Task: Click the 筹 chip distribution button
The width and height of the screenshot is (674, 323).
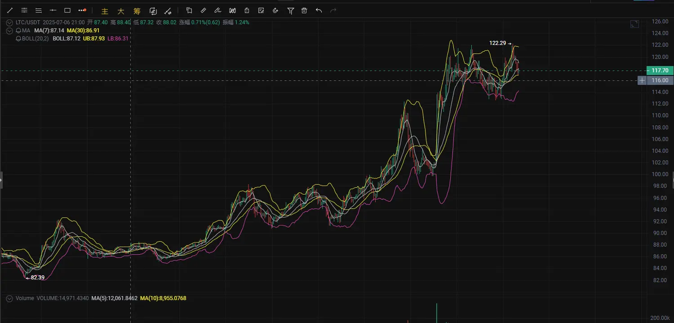Action: (137, 11)
